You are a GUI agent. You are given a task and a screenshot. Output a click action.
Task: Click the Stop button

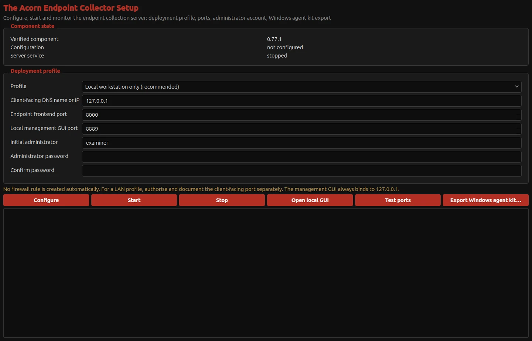point(222,200)
